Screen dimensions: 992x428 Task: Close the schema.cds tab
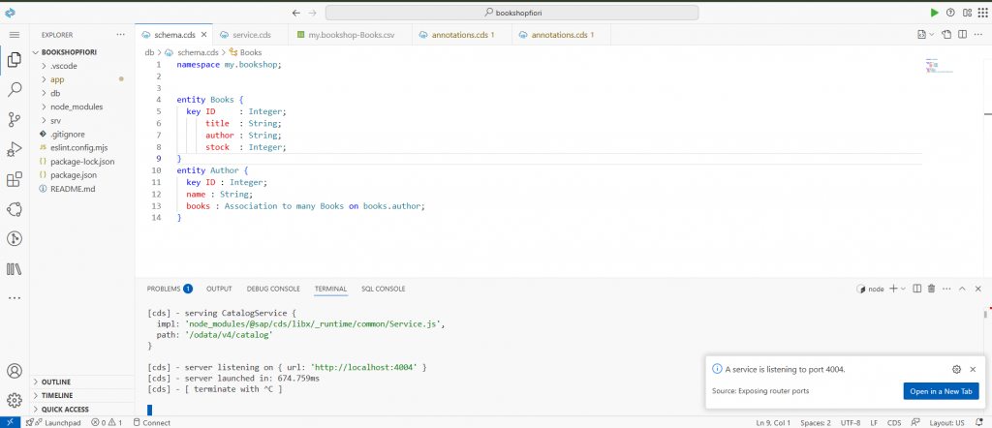click(203, 35)
